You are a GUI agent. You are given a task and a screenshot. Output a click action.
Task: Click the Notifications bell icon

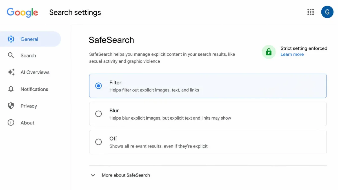tap(11, 89)
